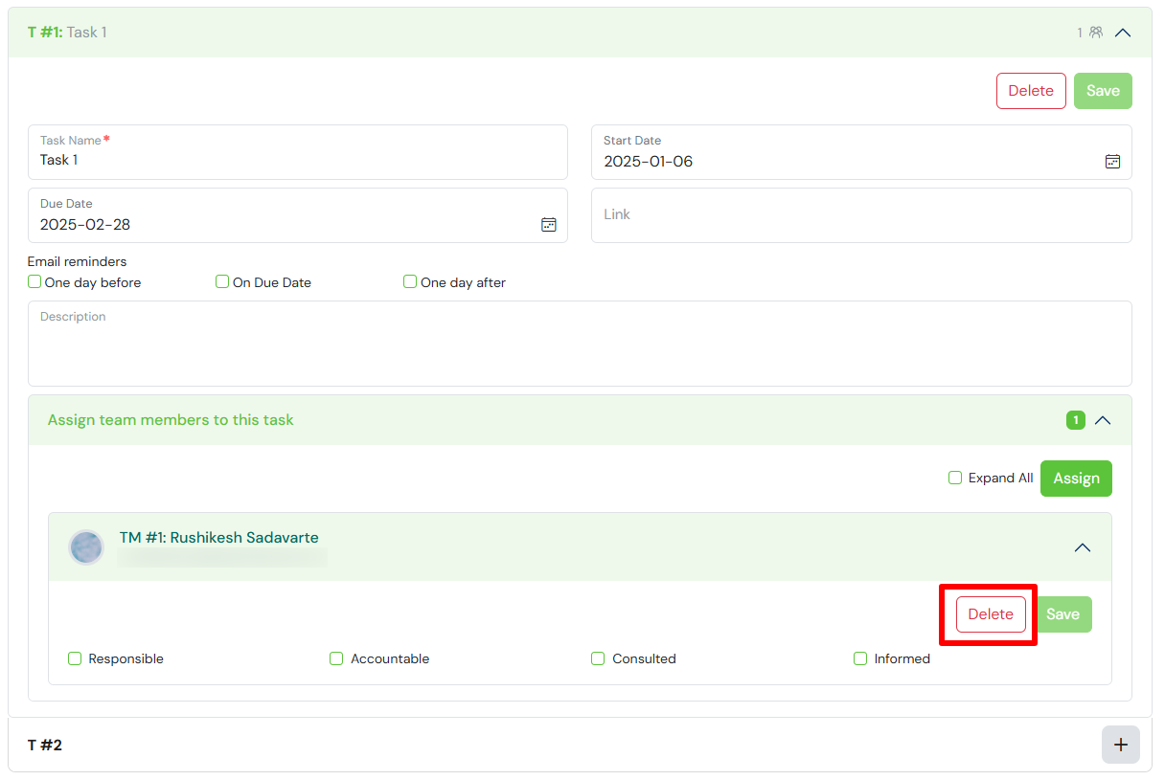Enable the One day before email reminder
Image resolution: width=1165 pixels, height=780 pixels.
(x=34, y=282)
